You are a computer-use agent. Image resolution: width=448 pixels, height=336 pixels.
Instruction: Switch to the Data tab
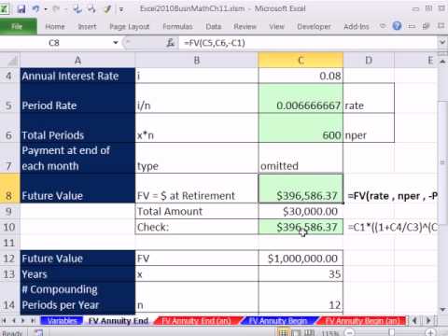[214, 27]
